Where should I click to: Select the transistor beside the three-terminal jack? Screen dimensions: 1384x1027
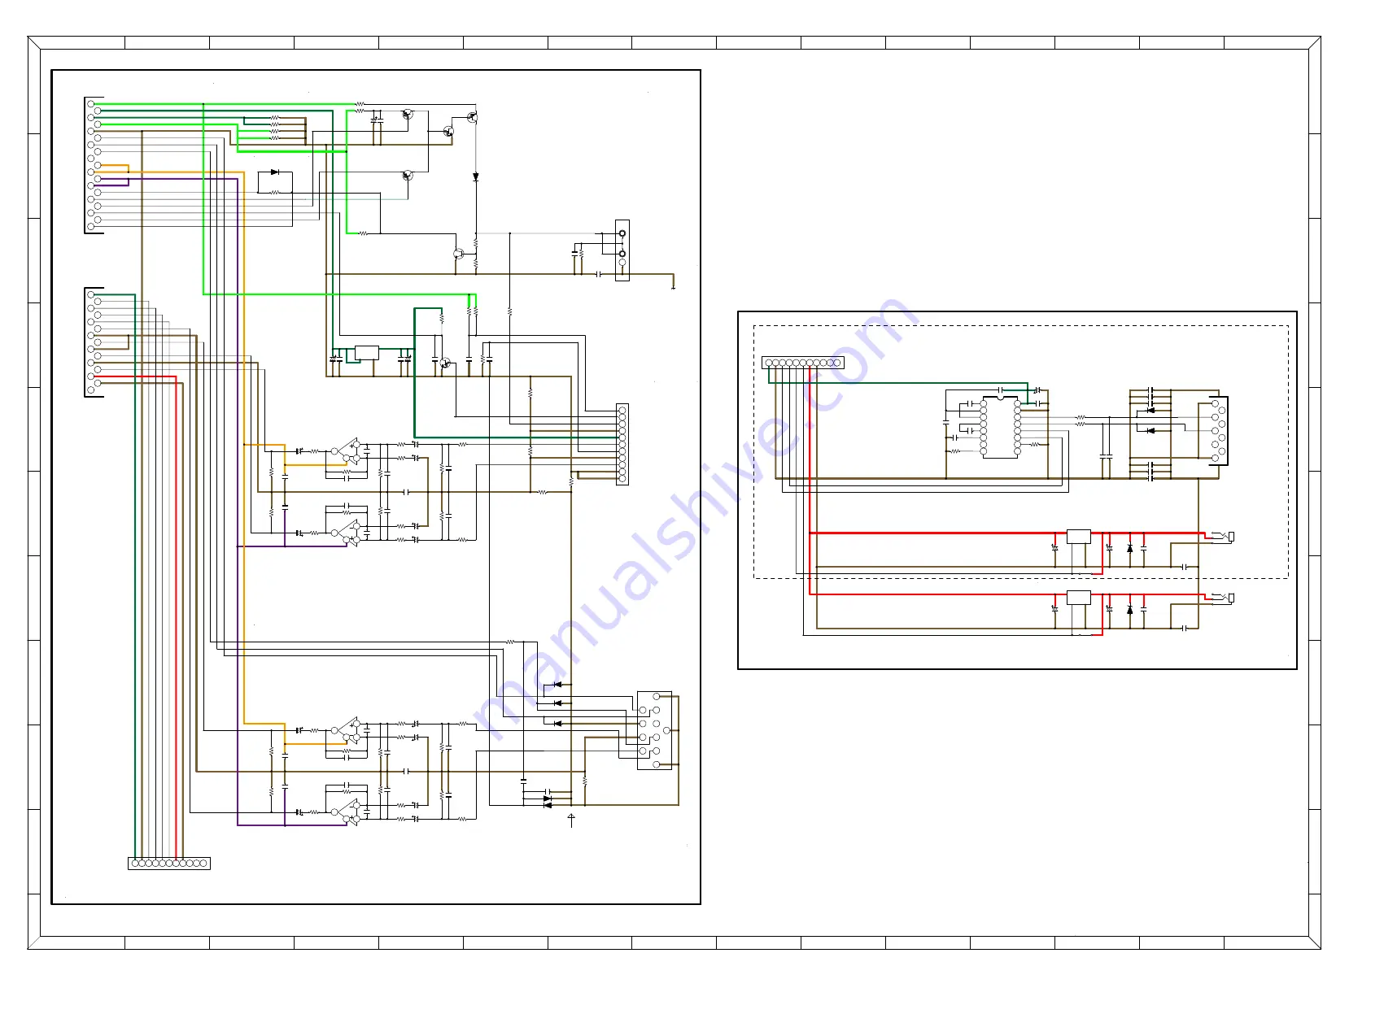coord(458,254)
